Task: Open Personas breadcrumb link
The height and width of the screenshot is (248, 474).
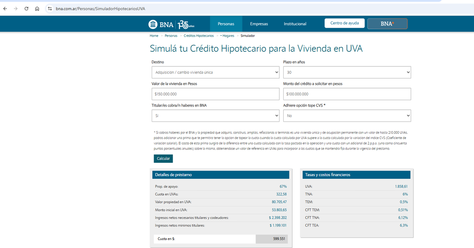Action: pyautogui.click(x=171, y=36)
